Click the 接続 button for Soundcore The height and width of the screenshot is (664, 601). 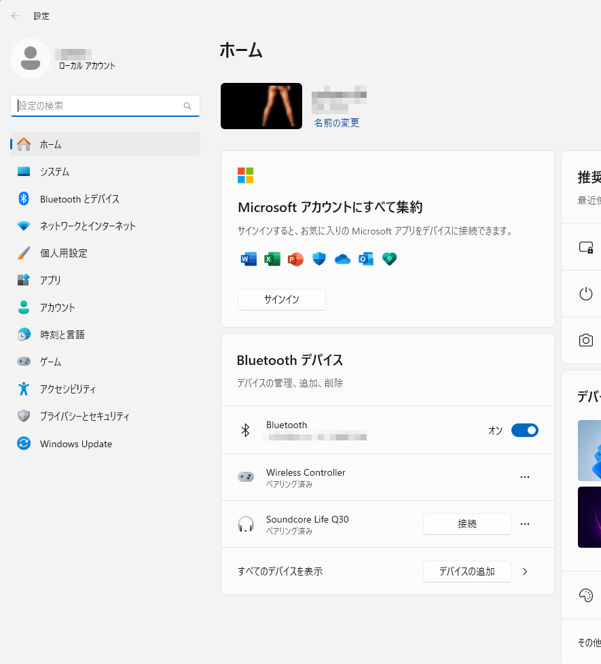click(467, 524)
